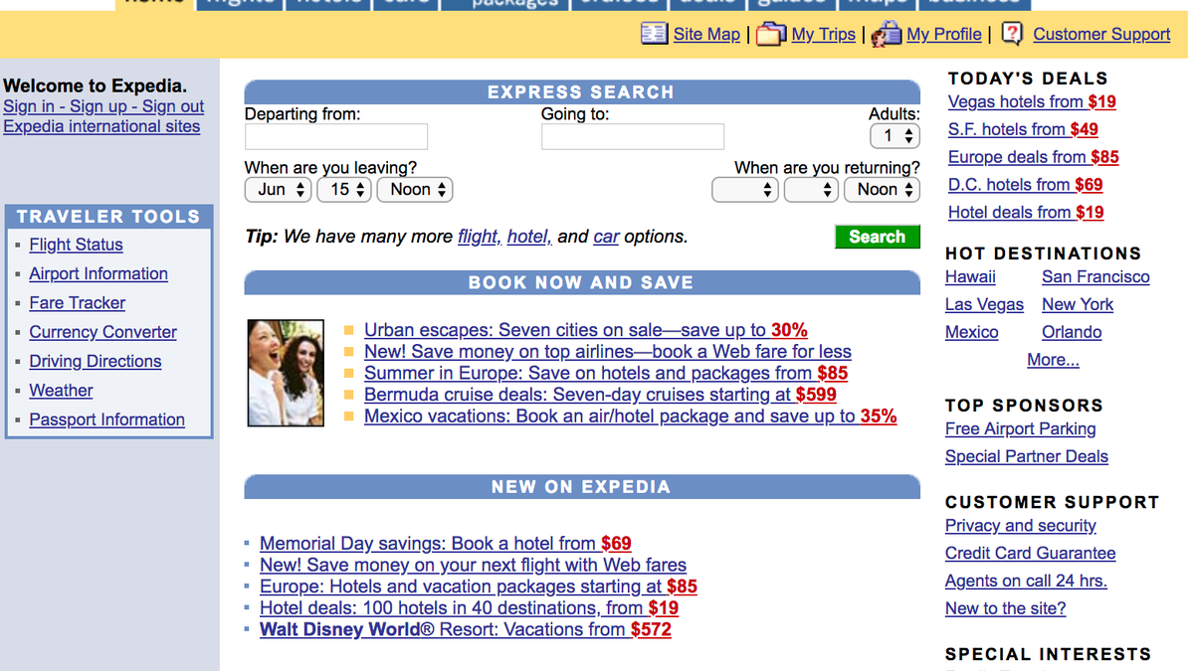
Task: Click the car link in the Tip
Action: [607, 237]
